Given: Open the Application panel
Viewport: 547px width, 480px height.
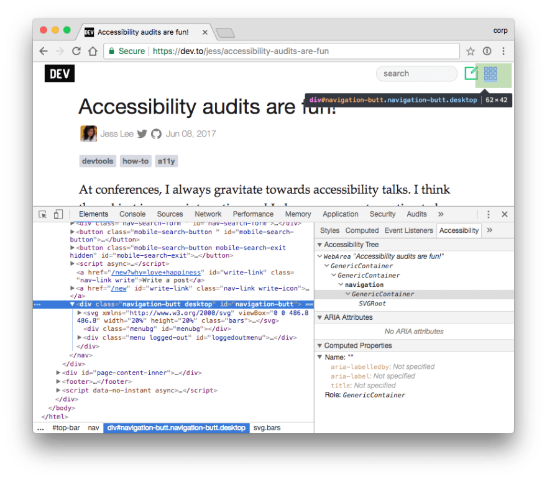Looking at the screenshot, I should [x=341, y=214].
